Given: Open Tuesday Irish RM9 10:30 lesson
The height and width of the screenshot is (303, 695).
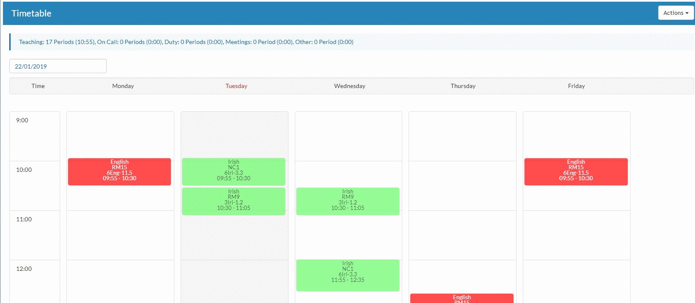Looking at the screenshot, I should [234, 201].
